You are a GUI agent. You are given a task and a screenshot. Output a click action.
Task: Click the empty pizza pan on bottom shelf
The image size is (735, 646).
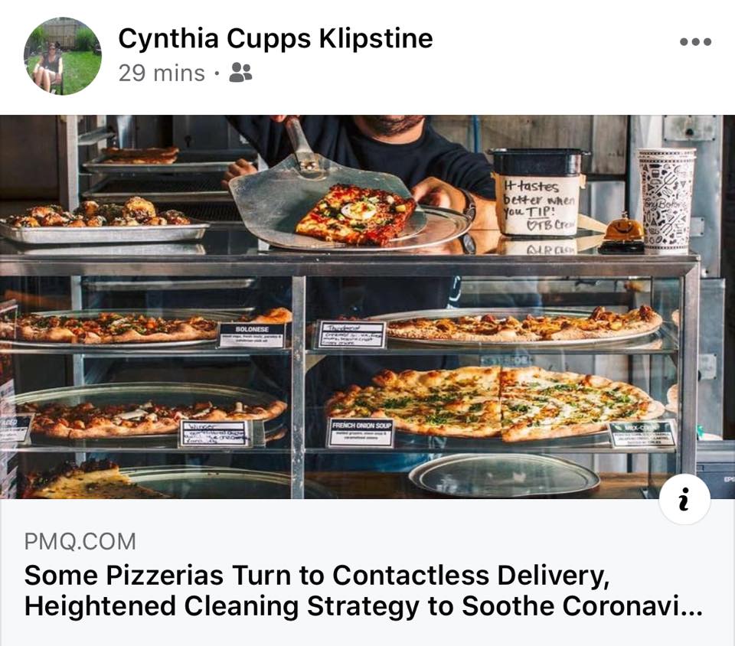[x=505, y=476]
